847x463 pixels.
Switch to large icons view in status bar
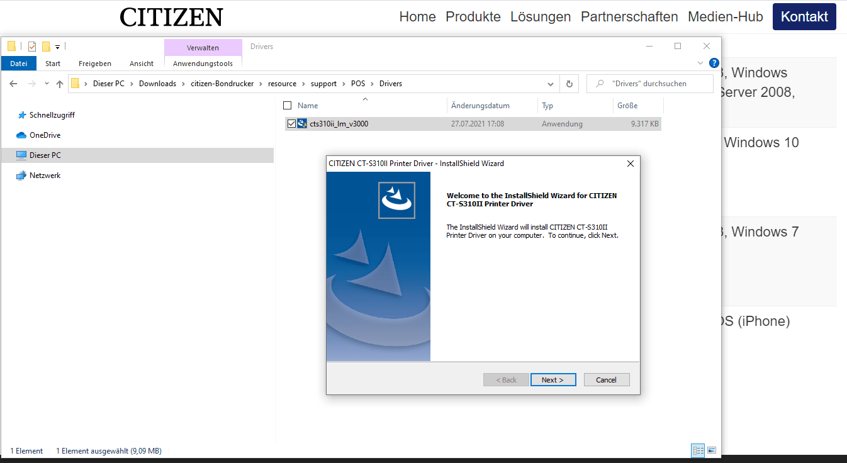712,450
